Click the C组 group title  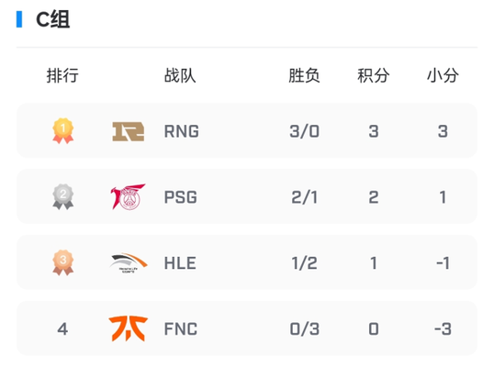pos(52,19)
